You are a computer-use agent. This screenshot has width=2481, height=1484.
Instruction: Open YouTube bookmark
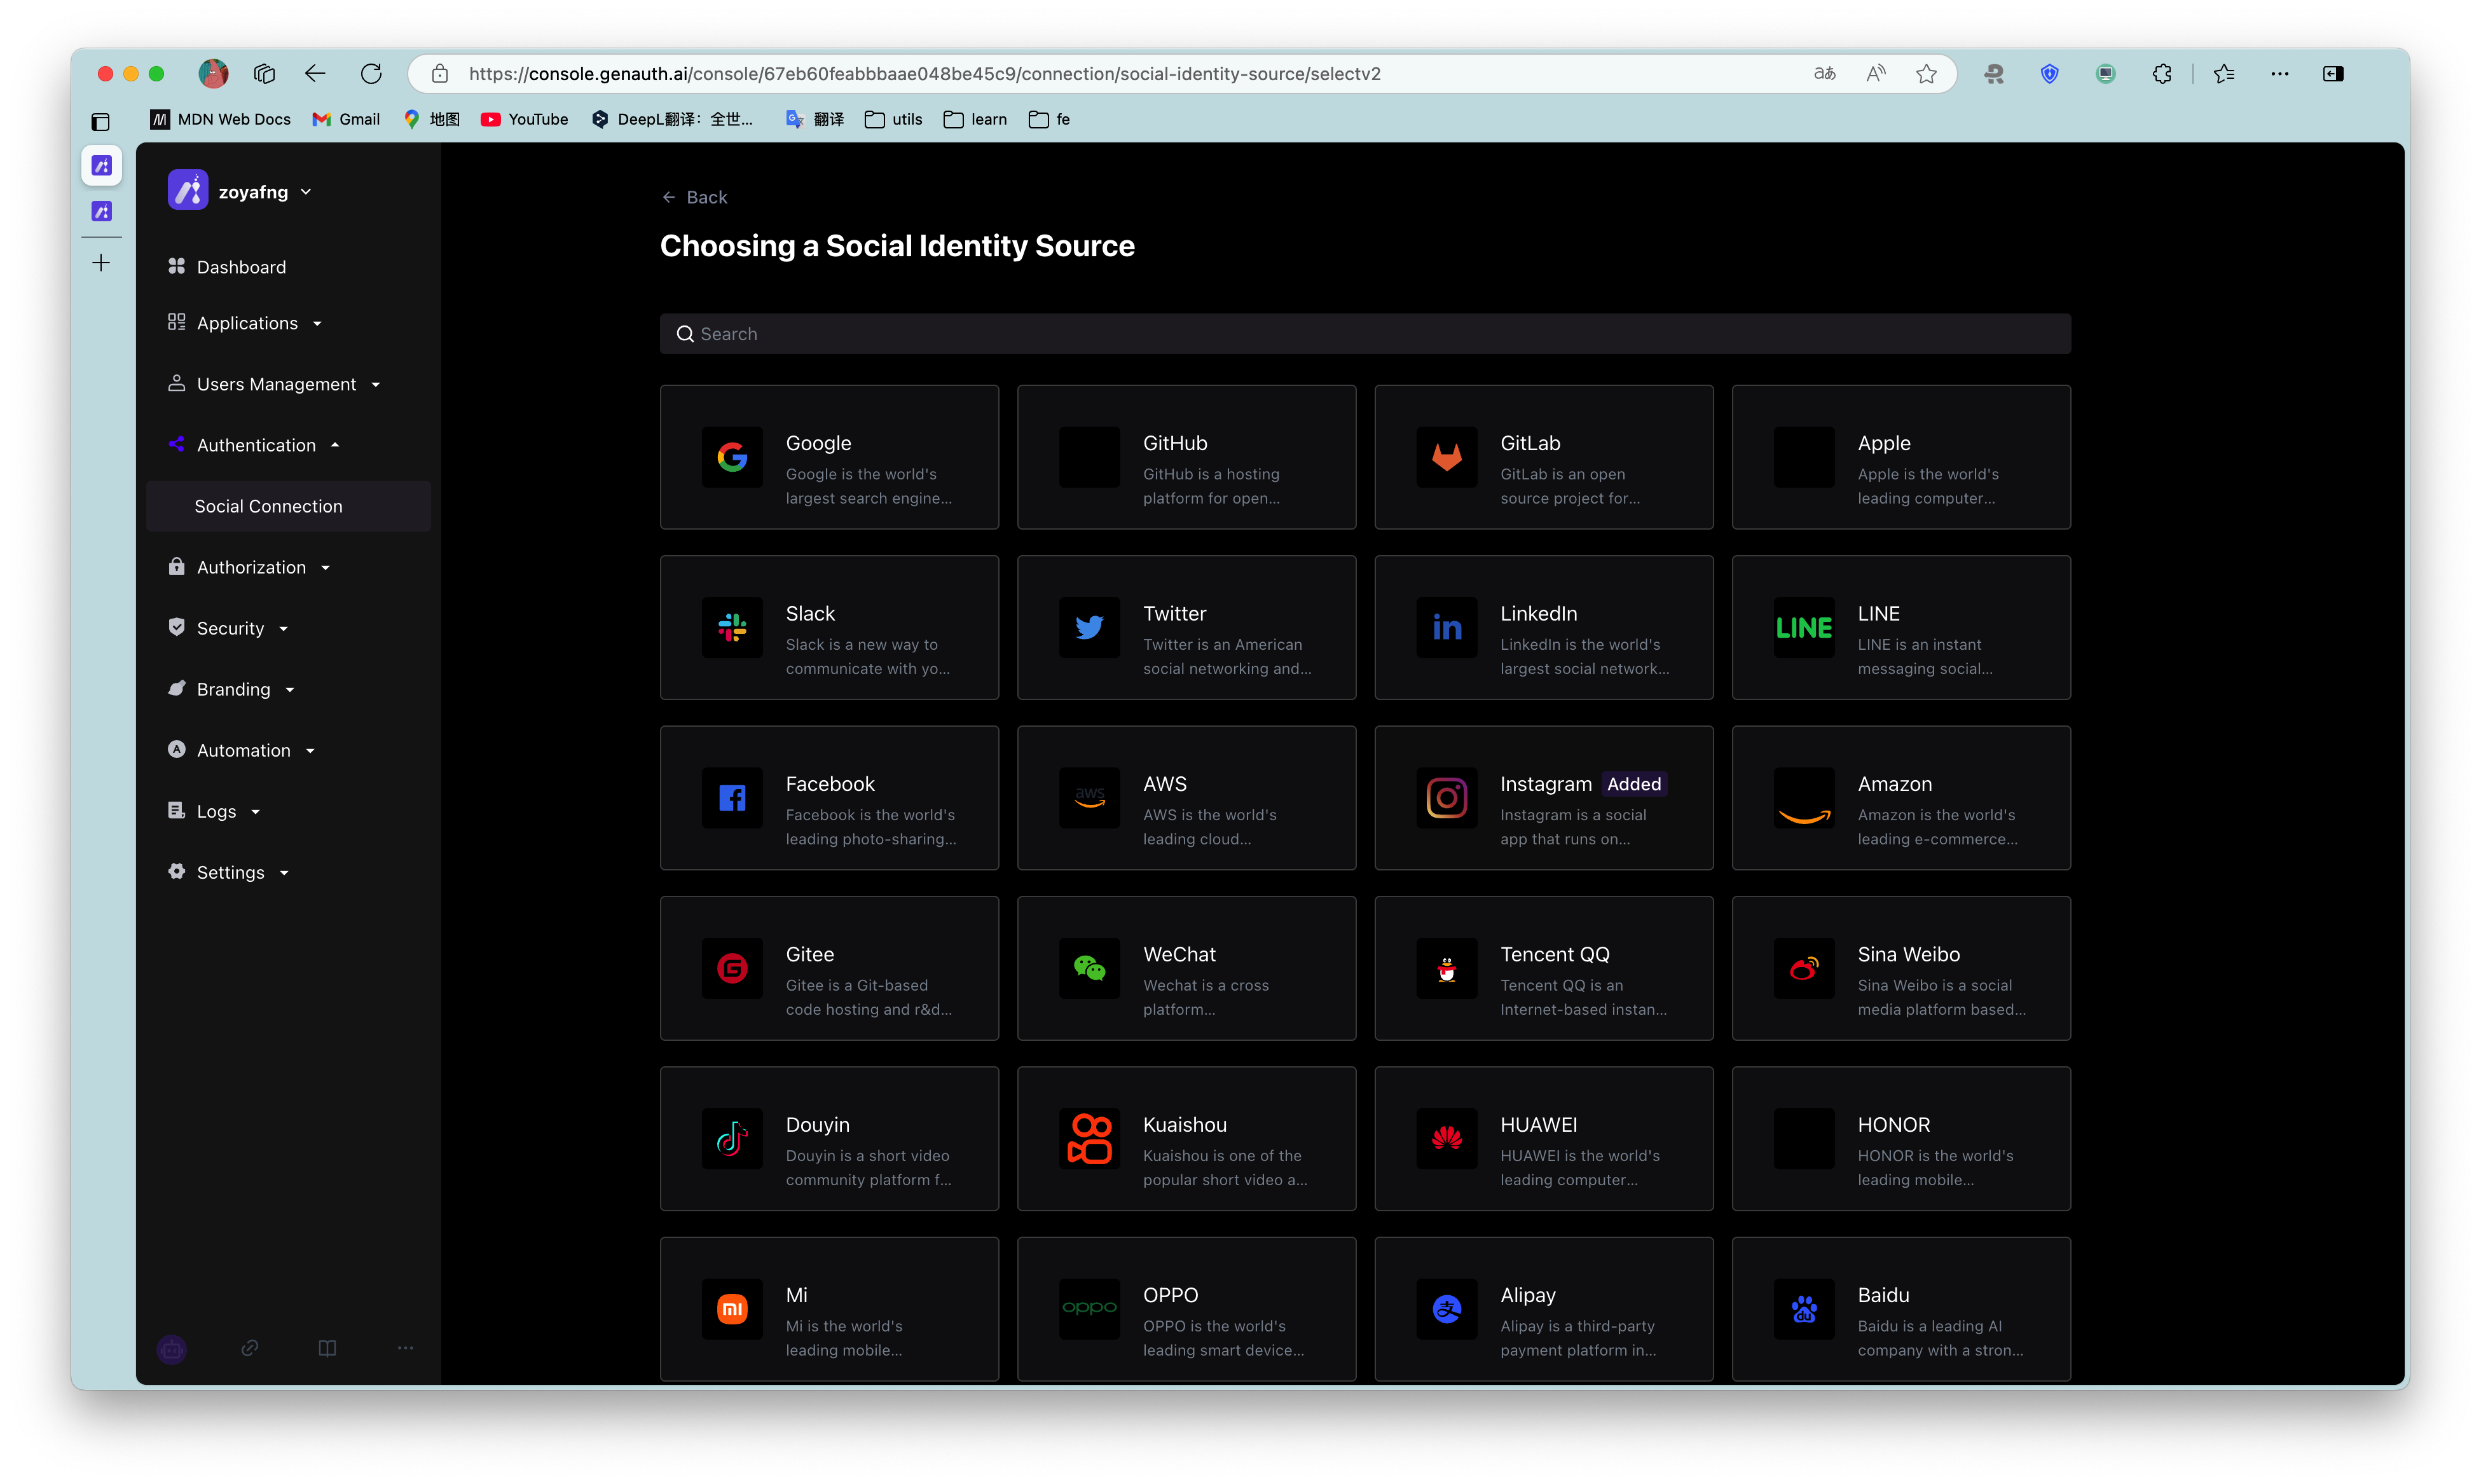525,119
